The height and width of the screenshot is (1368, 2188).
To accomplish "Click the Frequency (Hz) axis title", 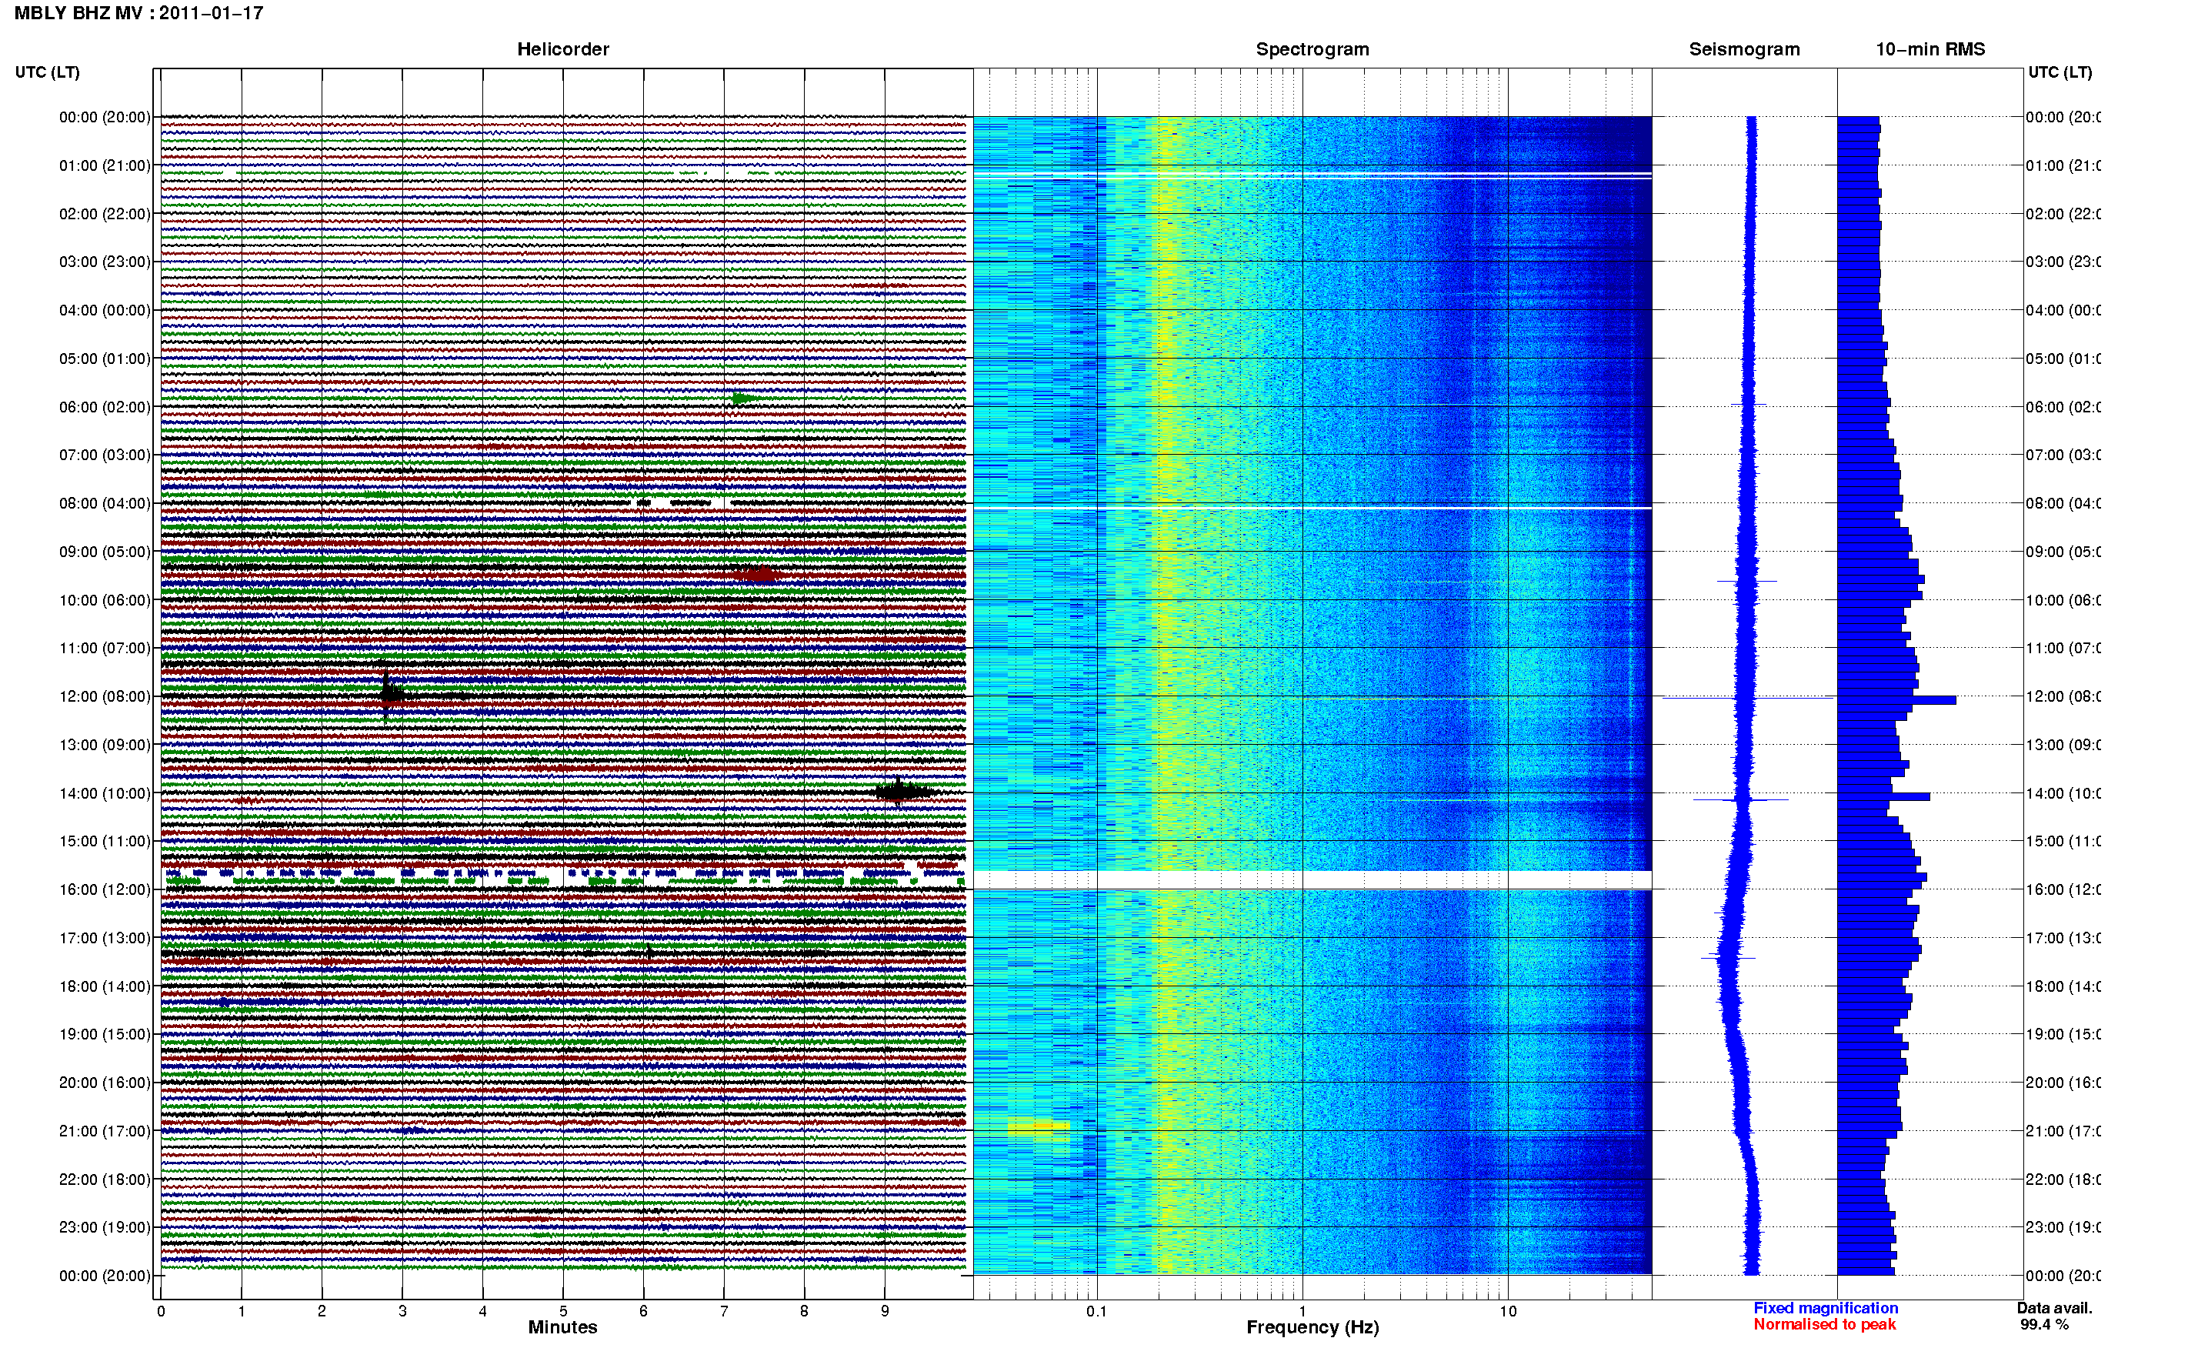I will tap(1312, 1327).
